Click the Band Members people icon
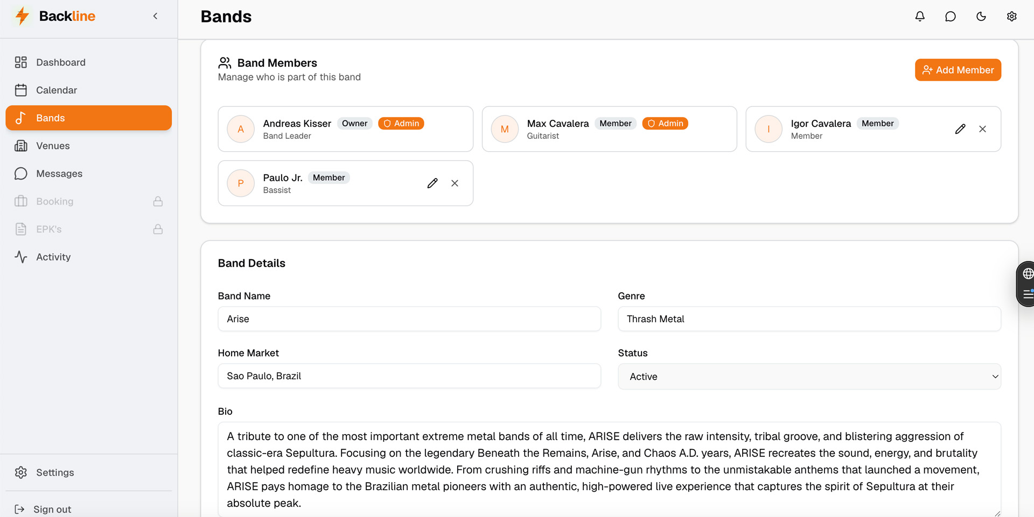Viewport: 1034px width, 517px height. [225, 63]
